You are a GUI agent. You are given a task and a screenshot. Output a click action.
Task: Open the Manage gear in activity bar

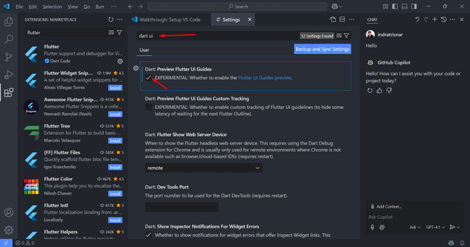coord(8,230)
